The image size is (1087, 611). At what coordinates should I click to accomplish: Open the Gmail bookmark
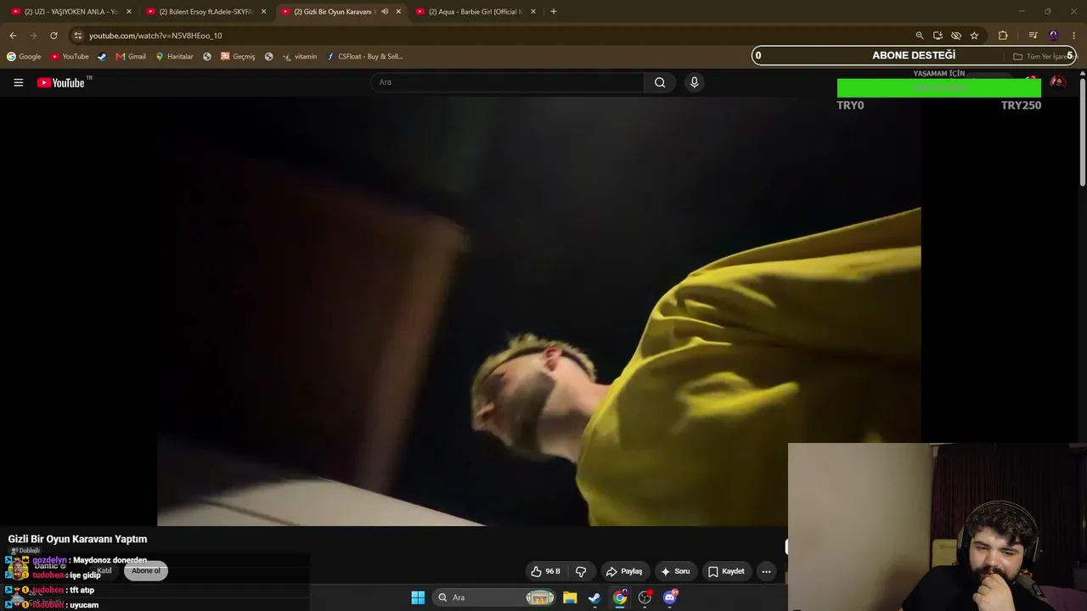[131, 57]
